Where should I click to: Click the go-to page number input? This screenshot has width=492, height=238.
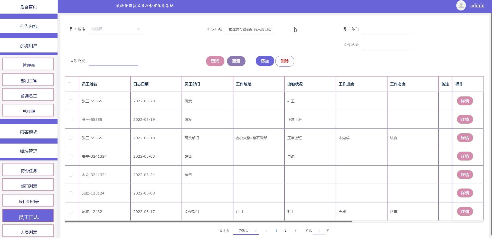[319, 231]
